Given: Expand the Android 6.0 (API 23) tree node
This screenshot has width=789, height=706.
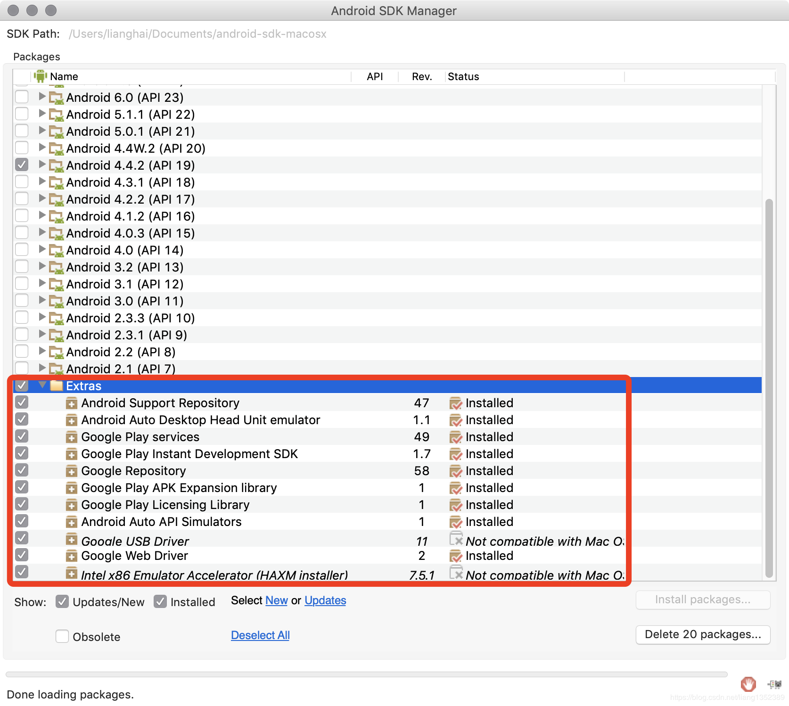Looking at the screenshot, I should [42, 97].
